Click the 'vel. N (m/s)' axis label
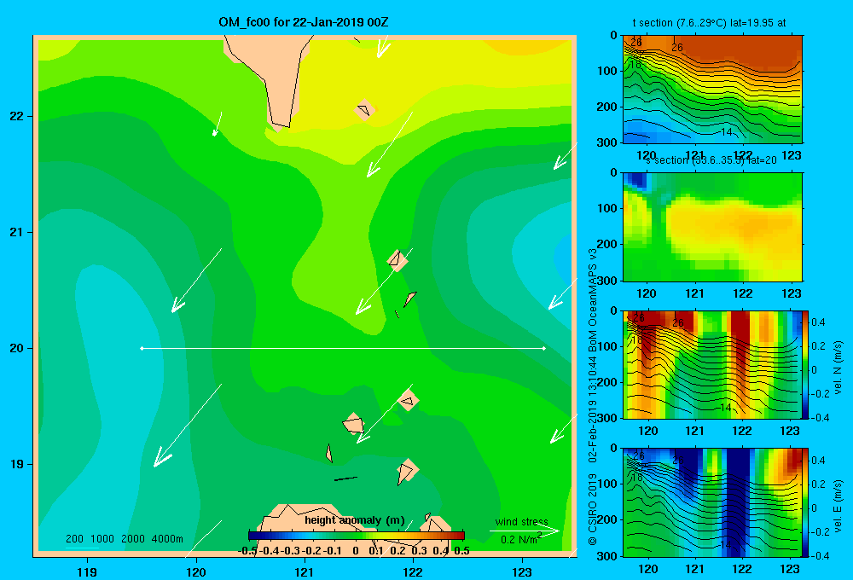853x580 pixels. [838, 368]
